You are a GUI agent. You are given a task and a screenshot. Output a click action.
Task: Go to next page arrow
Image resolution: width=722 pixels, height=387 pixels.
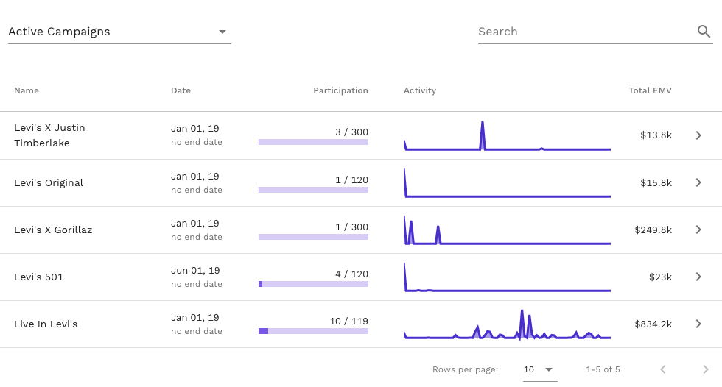(706, 369)
